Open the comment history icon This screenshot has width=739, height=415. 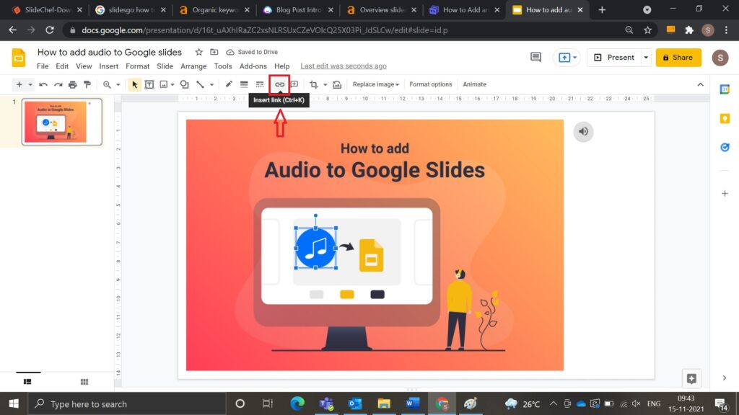[x=535, y=58]
